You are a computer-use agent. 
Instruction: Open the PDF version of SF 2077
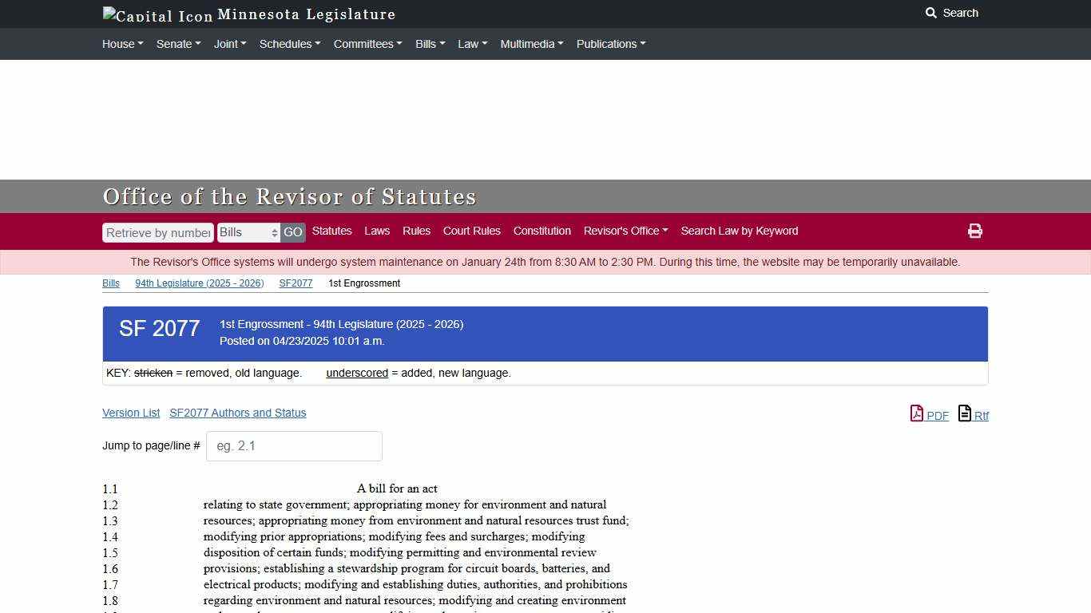(x=929, y=415)
